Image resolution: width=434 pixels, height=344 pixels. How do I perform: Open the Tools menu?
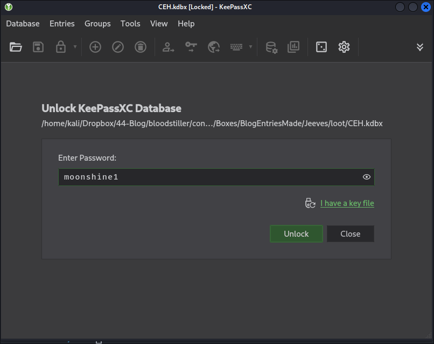point(130,24)
